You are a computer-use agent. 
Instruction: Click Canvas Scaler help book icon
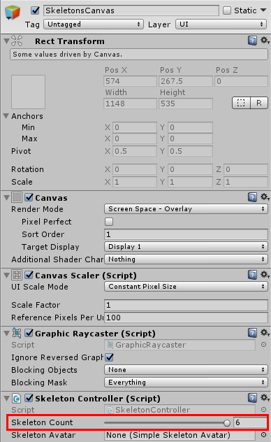[252, 275]
